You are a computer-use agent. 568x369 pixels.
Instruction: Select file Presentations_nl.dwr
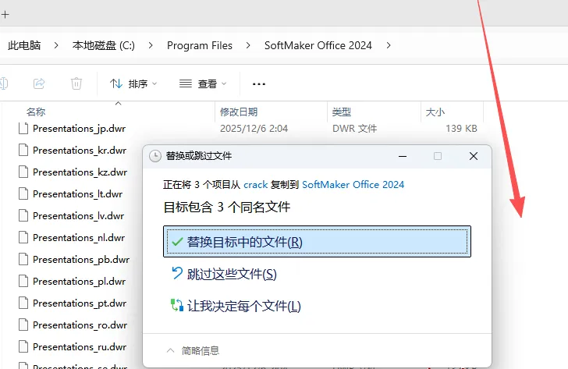click(x=79, y=238)
